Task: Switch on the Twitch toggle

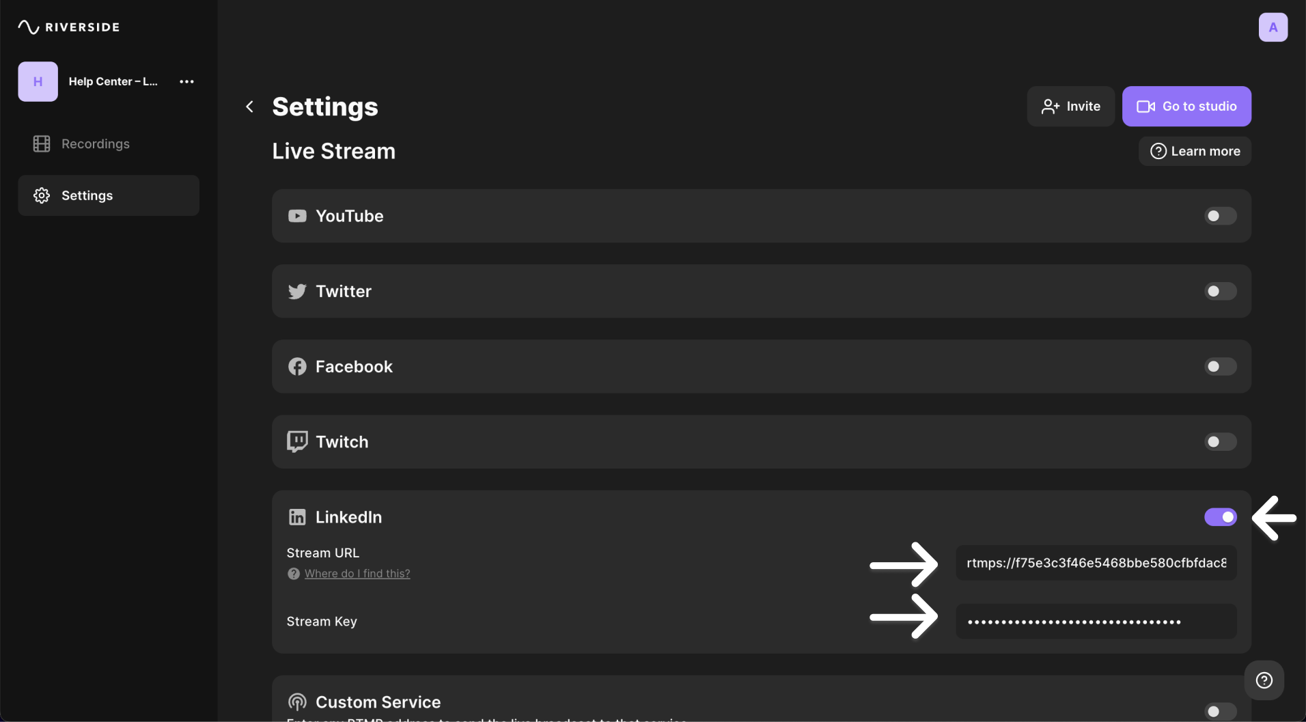Action: 1220,442
